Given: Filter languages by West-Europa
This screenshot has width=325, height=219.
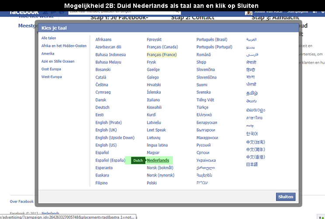Looking at the screenshot, I should [x=52, y=77].
